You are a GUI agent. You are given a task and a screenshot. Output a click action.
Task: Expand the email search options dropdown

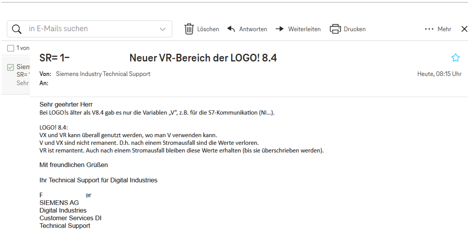[163, 29]
